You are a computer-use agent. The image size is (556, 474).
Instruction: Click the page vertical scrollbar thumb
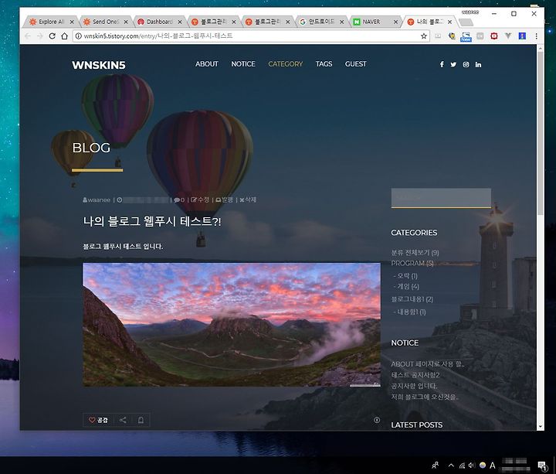pos(540,133)
